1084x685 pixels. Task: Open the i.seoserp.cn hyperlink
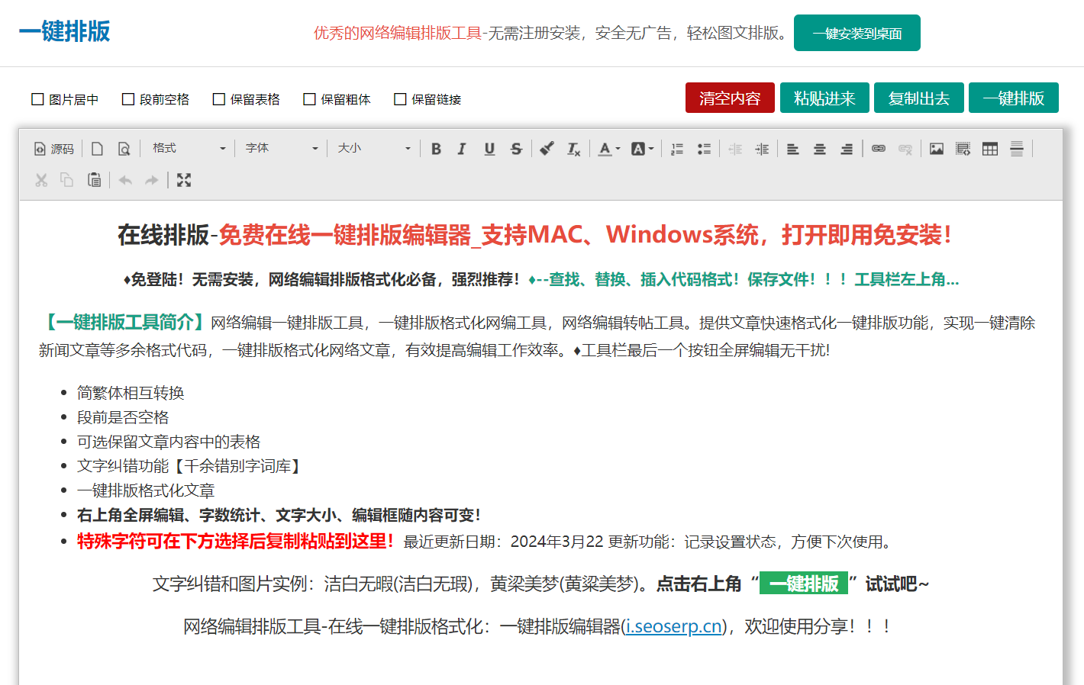pos(673,626)
